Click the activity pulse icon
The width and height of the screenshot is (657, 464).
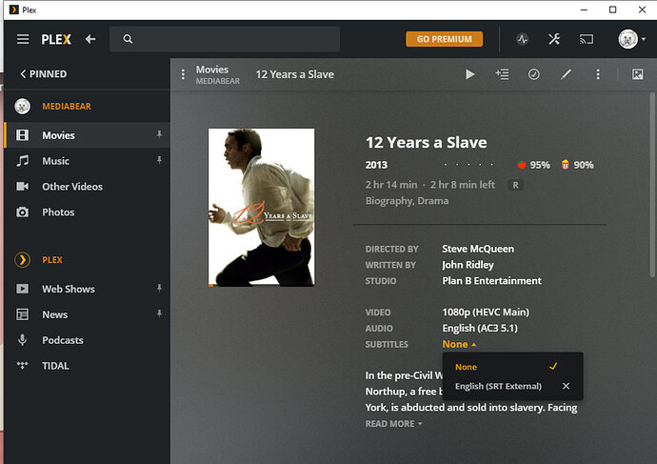[x=522, y=39]
